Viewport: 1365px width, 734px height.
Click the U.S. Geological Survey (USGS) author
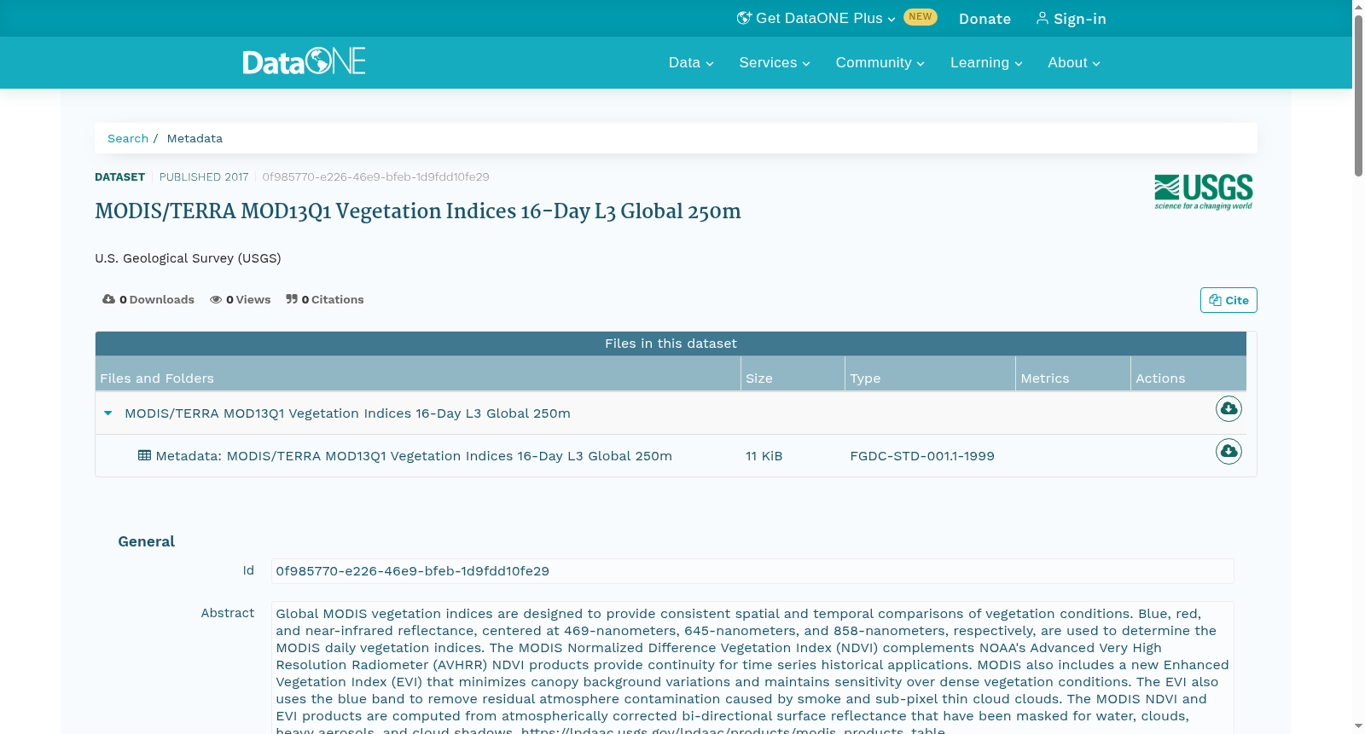click(188, 258)
